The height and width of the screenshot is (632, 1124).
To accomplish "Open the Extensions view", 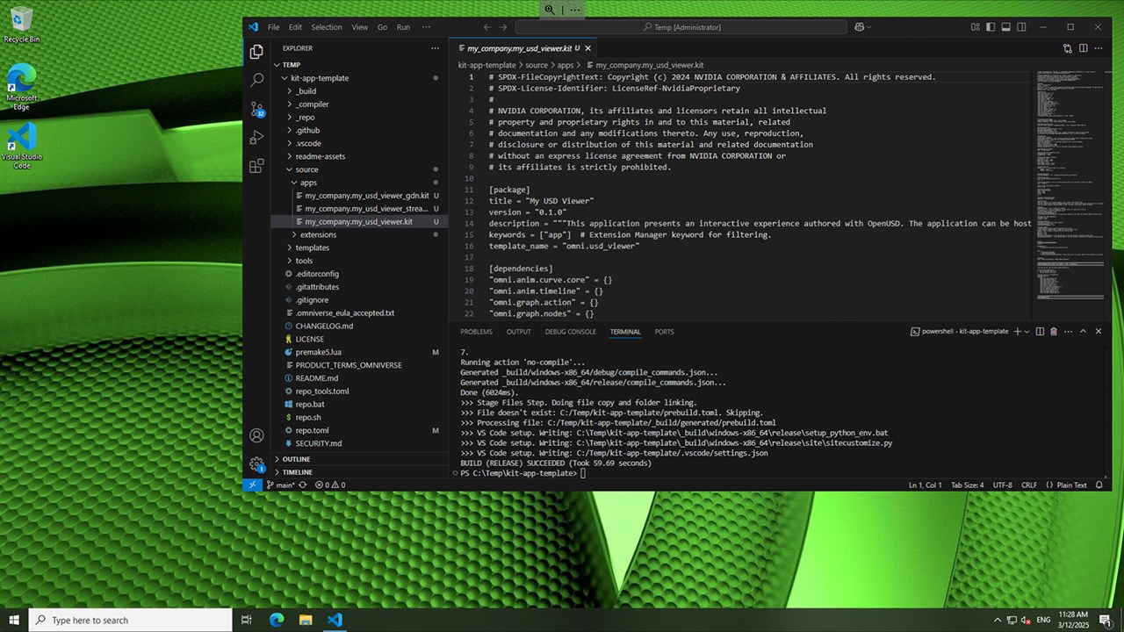I will pos(256,166).
